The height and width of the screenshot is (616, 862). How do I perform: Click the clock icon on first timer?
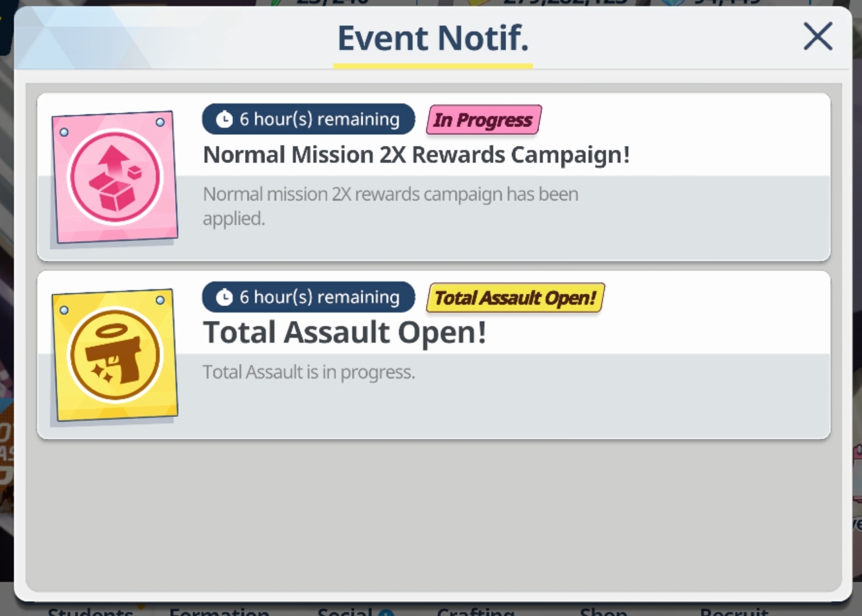tap(224, 119)
